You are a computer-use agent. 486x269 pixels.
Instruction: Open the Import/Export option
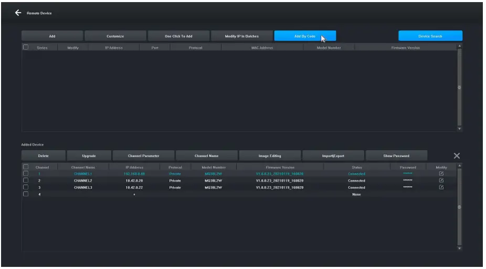(333, 155)
